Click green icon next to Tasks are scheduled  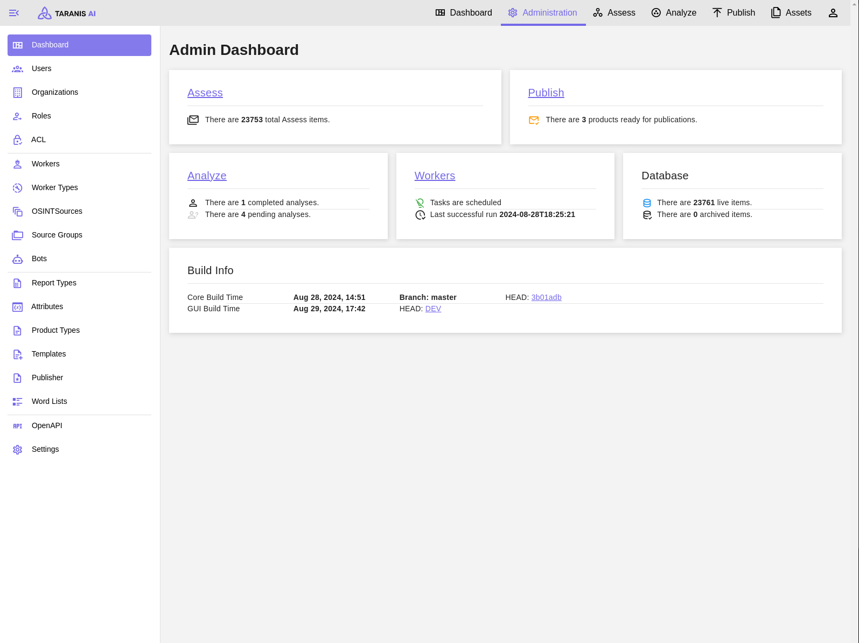click(420, 203)
